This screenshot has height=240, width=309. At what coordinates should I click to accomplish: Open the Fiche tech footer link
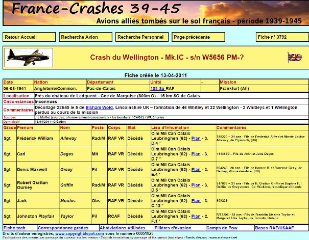click(x=14, y=228)
